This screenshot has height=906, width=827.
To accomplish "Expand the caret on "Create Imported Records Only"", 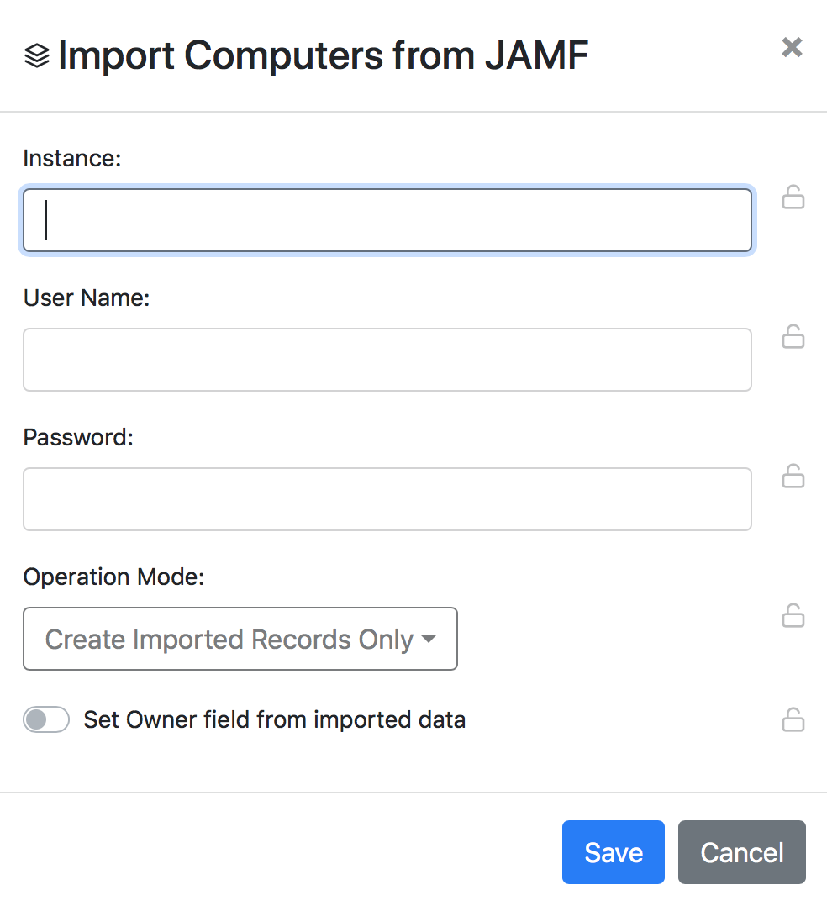I will pyautogui.click(x=429, y=639).
